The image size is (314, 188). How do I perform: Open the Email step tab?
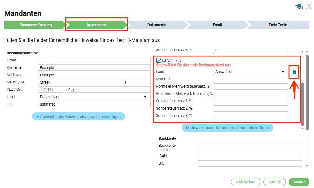217,25
